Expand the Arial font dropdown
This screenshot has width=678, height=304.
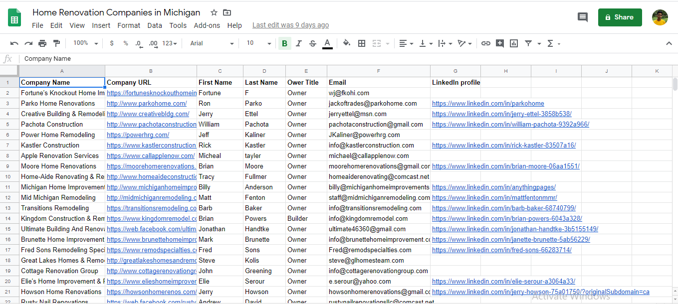(x=212, y=43)
